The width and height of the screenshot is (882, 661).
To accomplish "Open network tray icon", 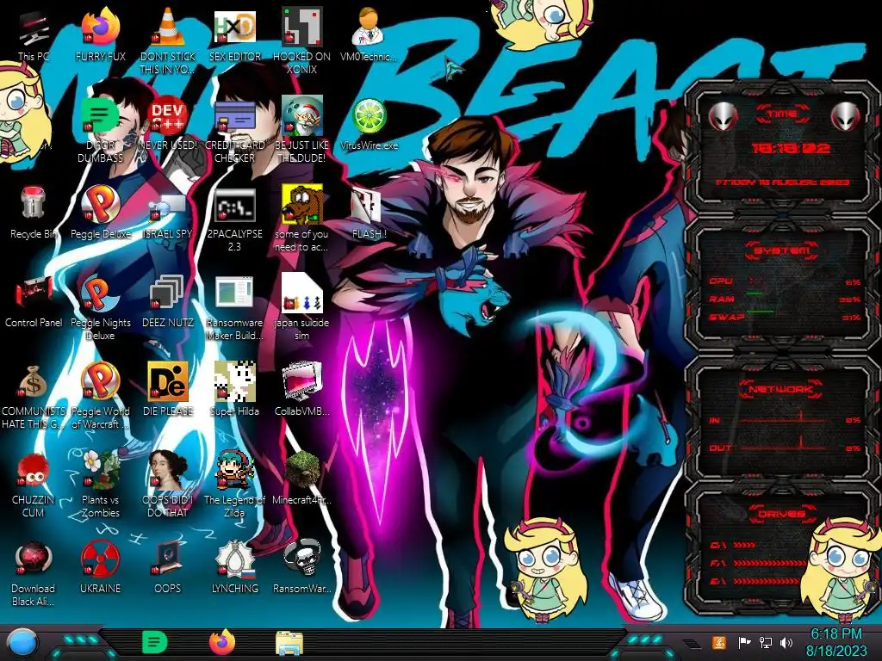I will point(766,642).
